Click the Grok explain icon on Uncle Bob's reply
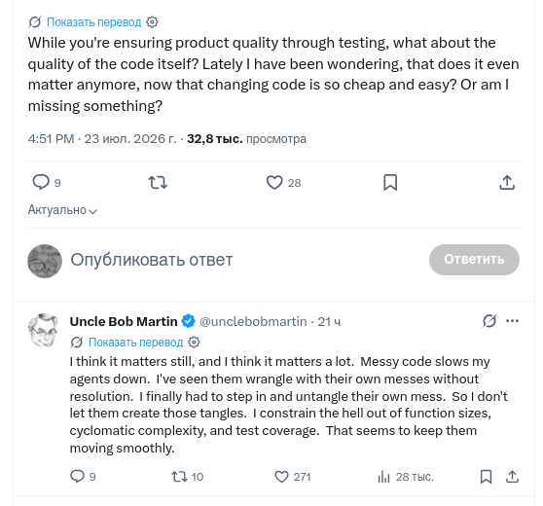 (489, 321)
